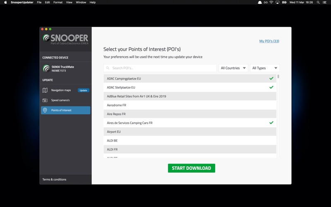Click the N698E1573 device serial text
The width and height of the screenshot is (331, 207).
(x=59, y=71)
